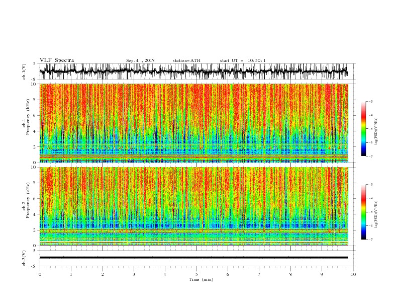
Task: Click the lower color scale bar for ch.2
Action: (363, 212)
